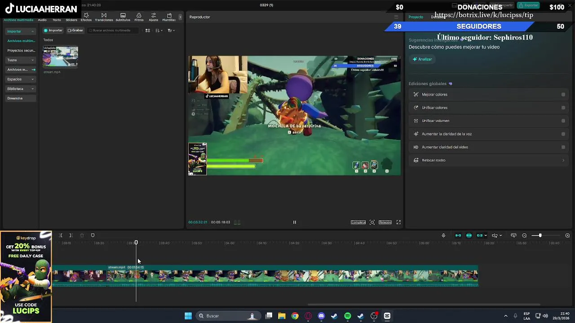
Task: Switch to the Audio tab
Action: (x=42, y=20)
